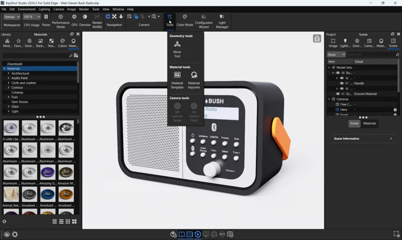This screenshot has width=402, height=240.
Task: Toggle lock on Hero camera
Action: (x=395, y=110)
